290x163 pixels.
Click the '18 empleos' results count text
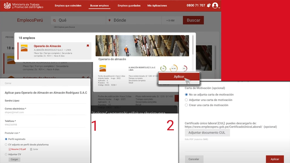click(27, 38)
